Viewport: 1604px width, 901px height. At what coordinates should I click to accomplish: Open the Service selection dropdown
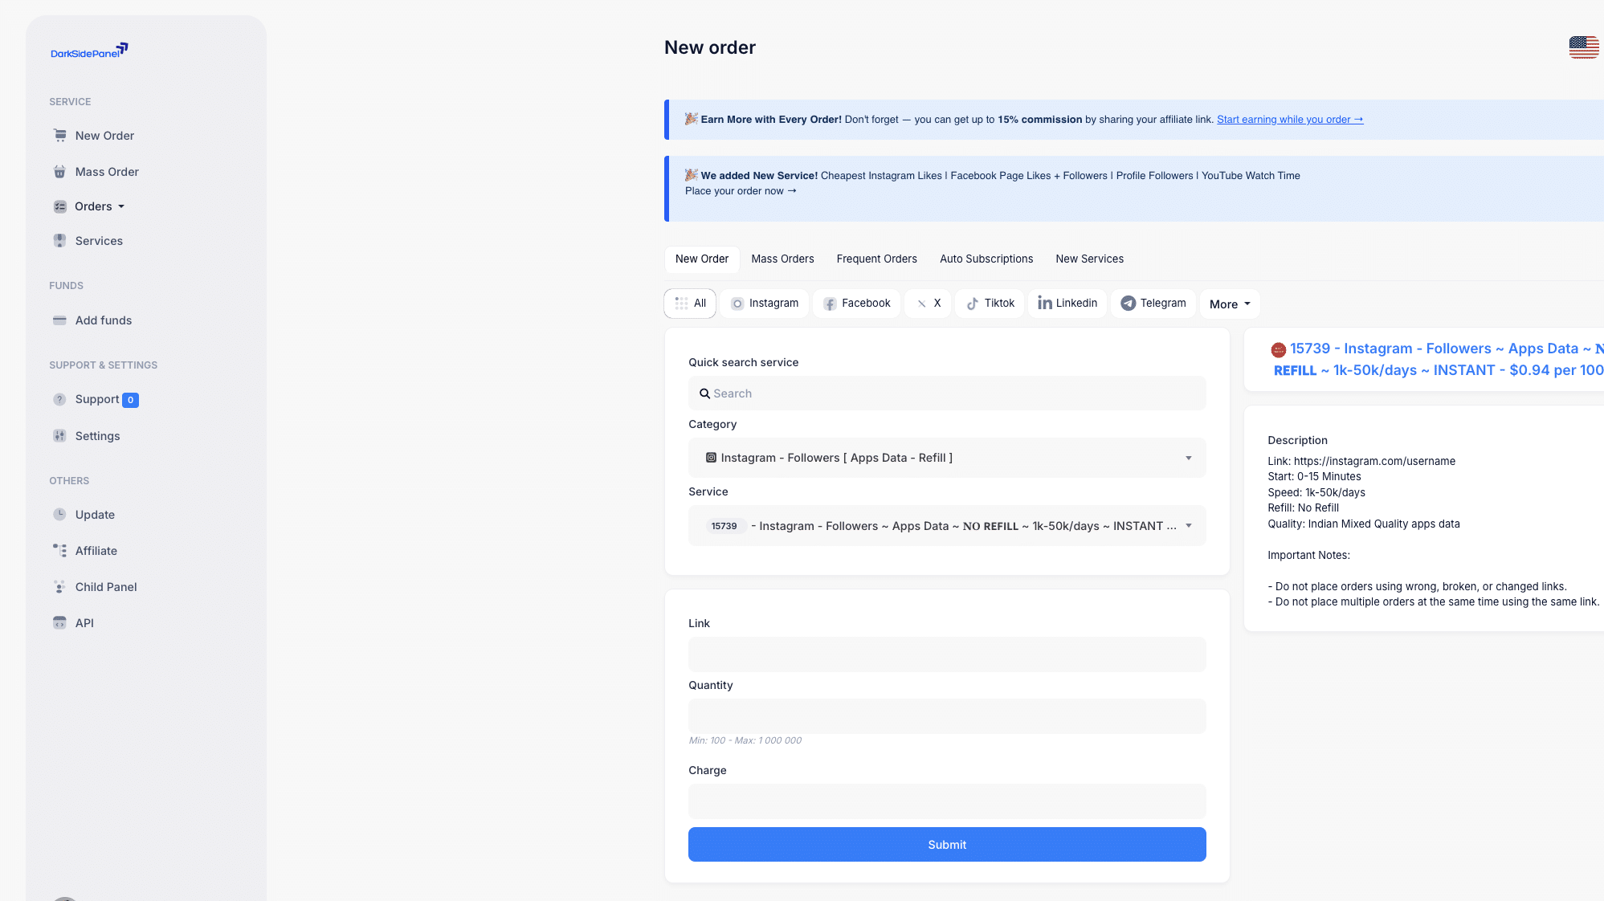coord(946,526)
